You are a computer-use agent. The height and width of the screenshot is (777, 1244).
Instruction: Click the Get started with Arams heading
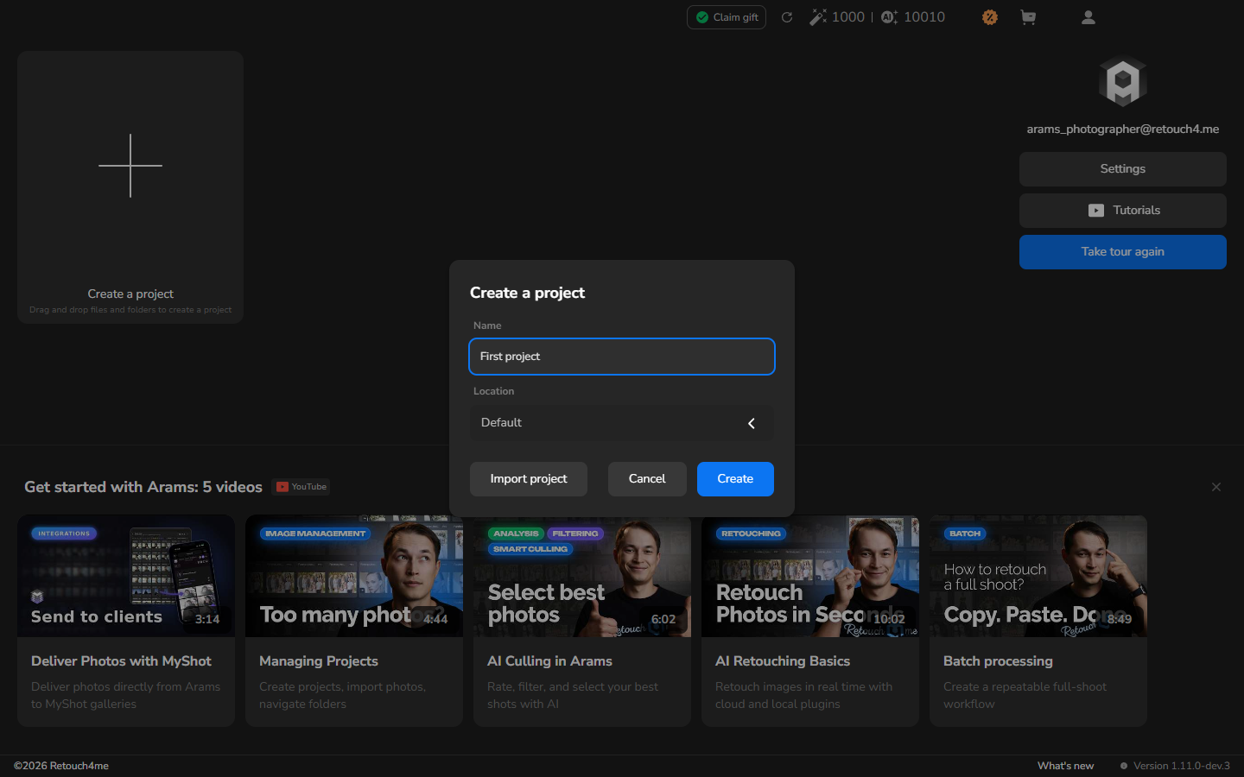tap(143, 487)
